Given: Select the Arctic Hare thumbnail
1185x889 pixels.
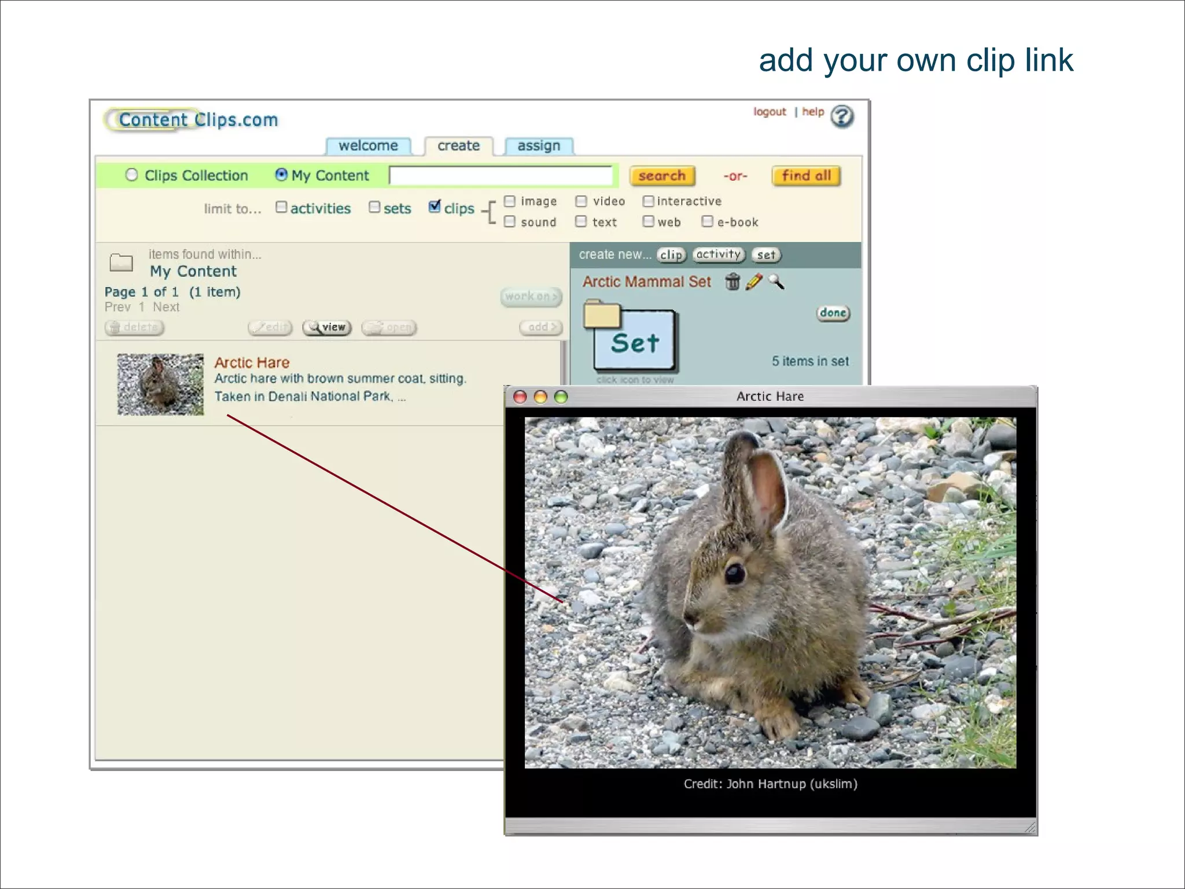Looking at the screenshot, I should pos(160,384).
